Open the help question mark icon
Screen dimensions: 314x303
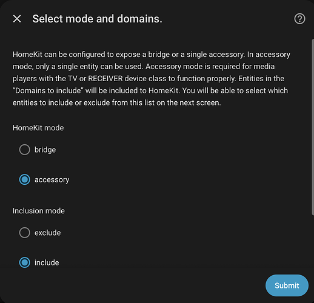pyautogui.click(x=299, y=19)
